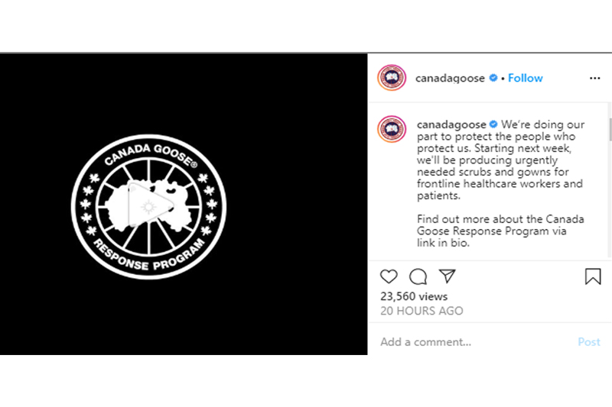Screen dimensions: 612x407
Task: Click the 20 HOURS AGO timestamp
Action: click(422, 311)
